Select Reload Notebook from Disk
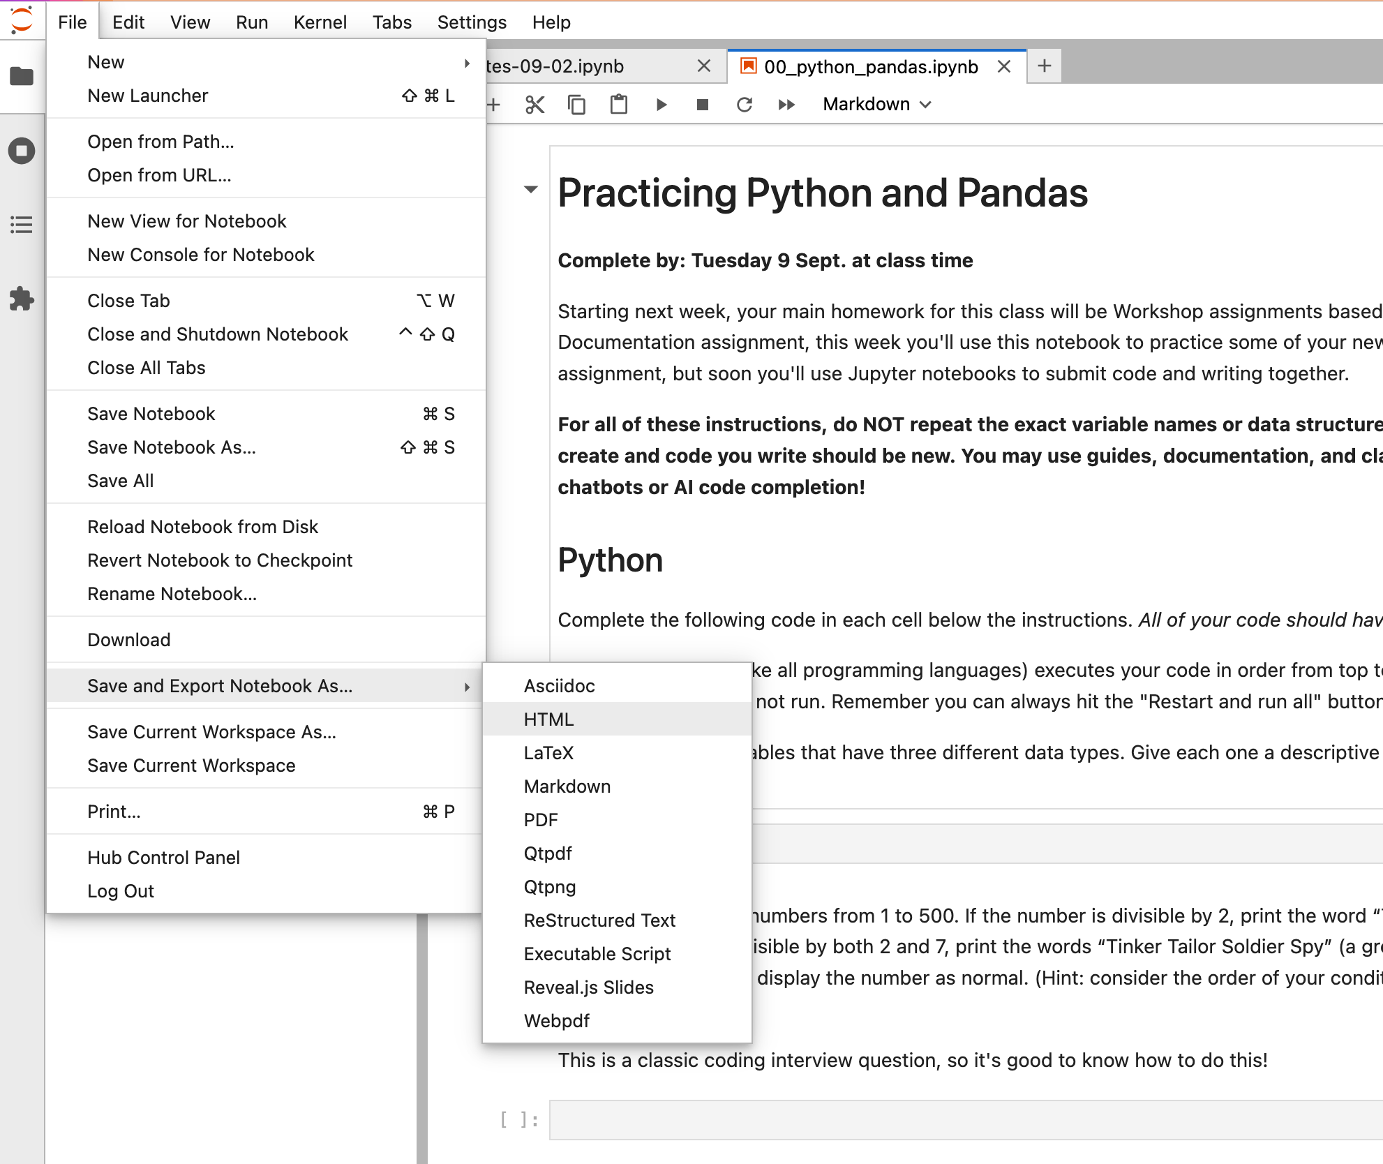This screenshot has height=1164, width=1383. [266, 527]
